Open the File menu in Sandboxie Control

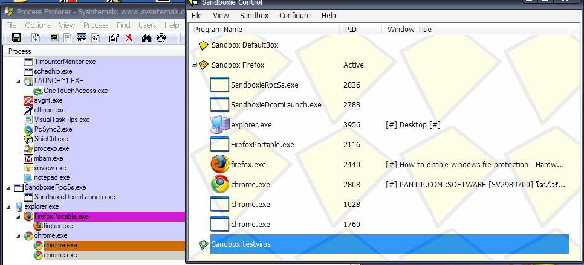[x=196, y=16]
